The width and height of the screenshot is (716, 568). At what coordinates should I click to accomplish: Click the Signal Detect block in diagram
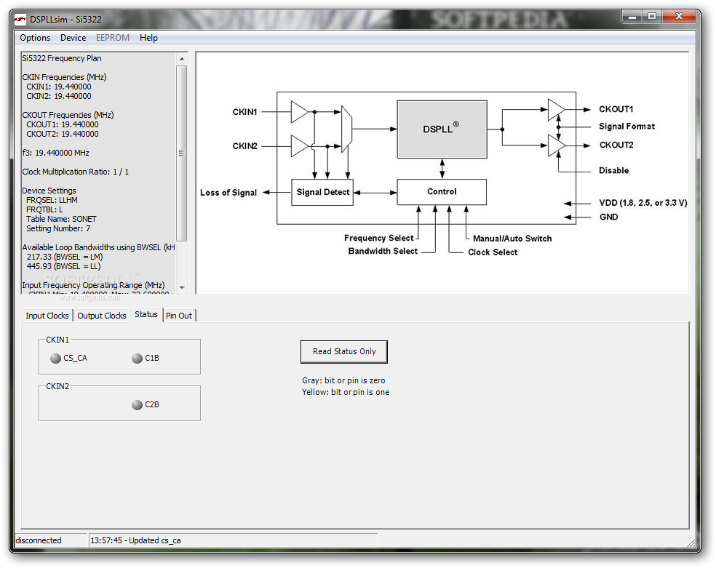coord(322,192)
